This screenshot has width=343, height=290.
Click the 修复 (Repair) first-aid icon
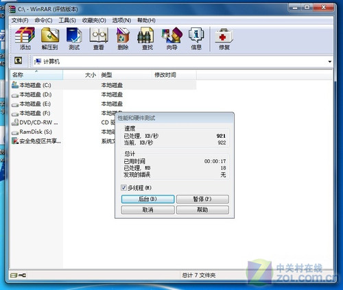coord(224,36)
